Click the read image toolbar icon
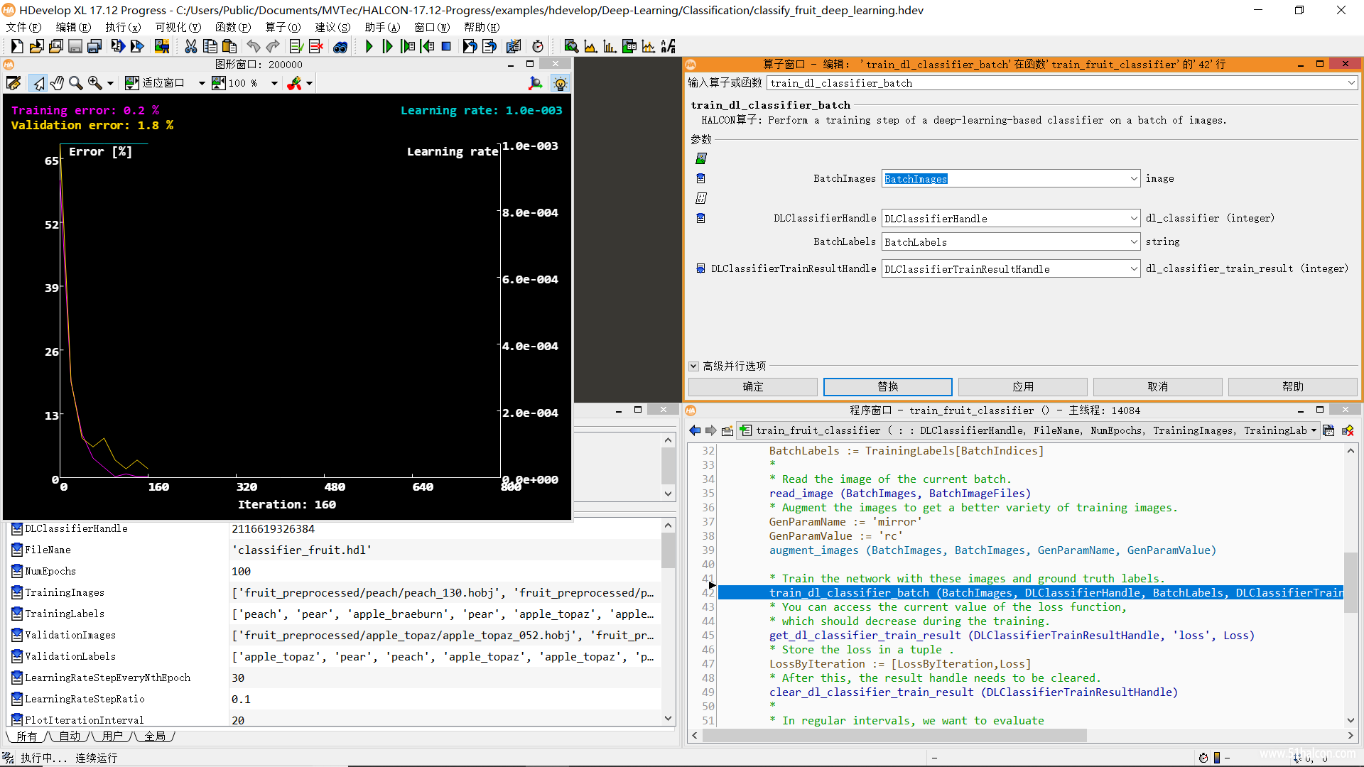 click(x=162, y=46)
